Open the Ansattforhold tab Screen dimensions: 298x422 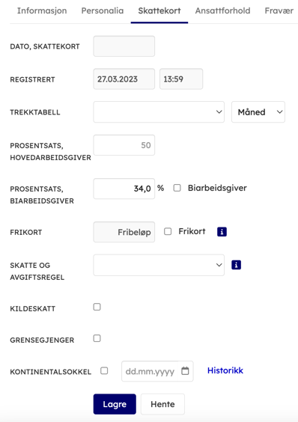[x=222, y=10]
